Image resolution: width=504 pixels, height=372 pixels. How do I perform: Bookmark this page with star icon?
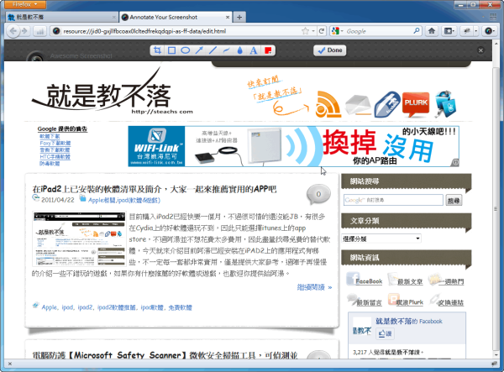pos(305,31)
